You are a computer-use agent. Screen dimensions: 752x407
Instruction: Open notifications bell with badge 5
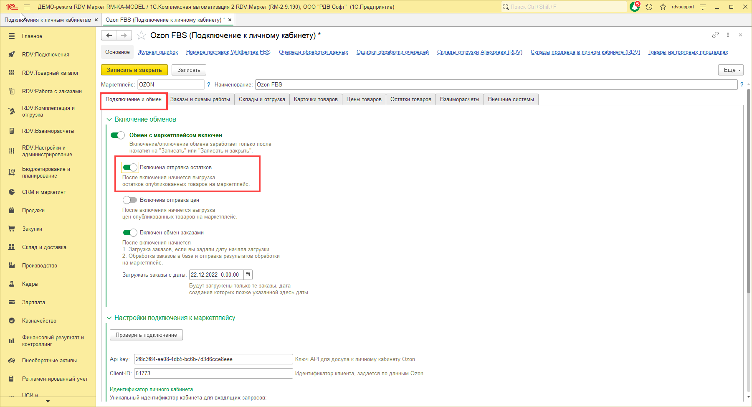click(x=635, y=7)
